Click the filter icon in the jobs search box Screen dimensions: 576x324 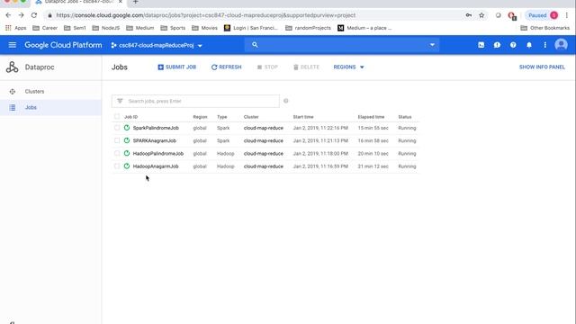coord(120,101)
